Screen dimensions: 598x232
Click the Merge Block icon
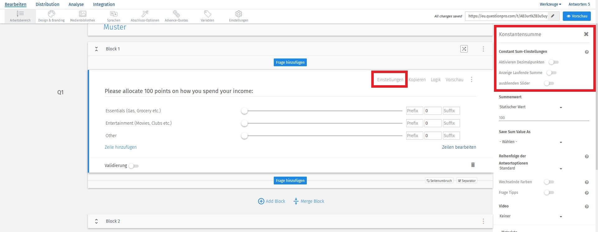pyautogui.click(x=296, y=201)
